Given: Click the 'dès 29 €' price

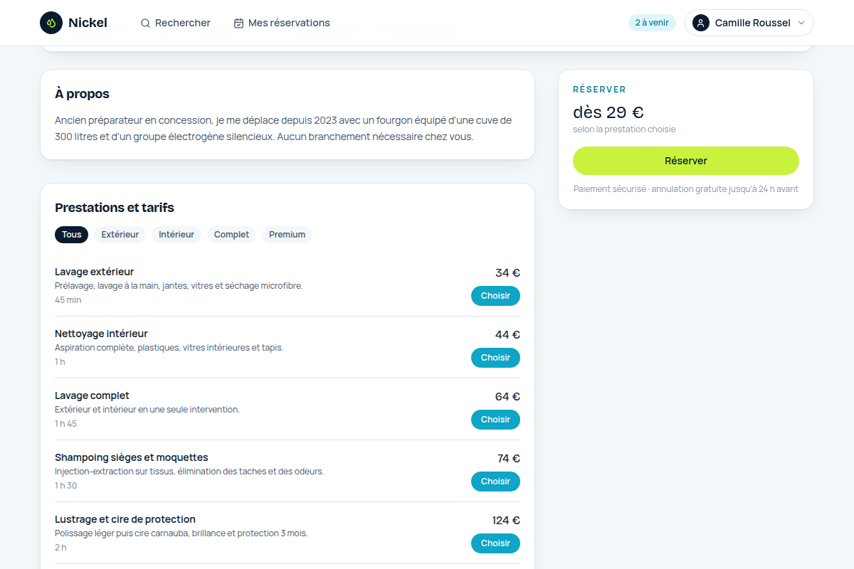Looking at the screenshot, I should 608,112.
